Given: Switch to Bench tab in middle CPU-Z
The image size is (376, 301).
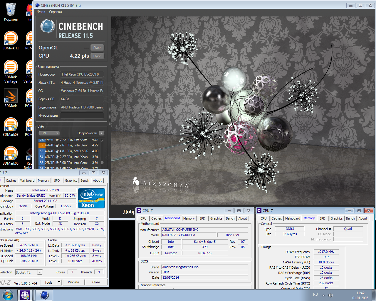Looking at the screenshot, I should point(230,218).
